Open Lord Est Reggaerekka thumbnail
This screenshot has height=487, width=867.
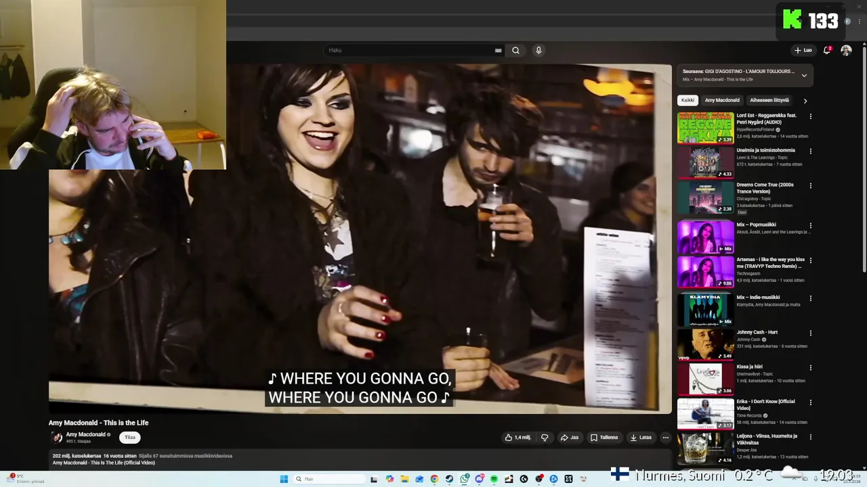pos(705,128)
